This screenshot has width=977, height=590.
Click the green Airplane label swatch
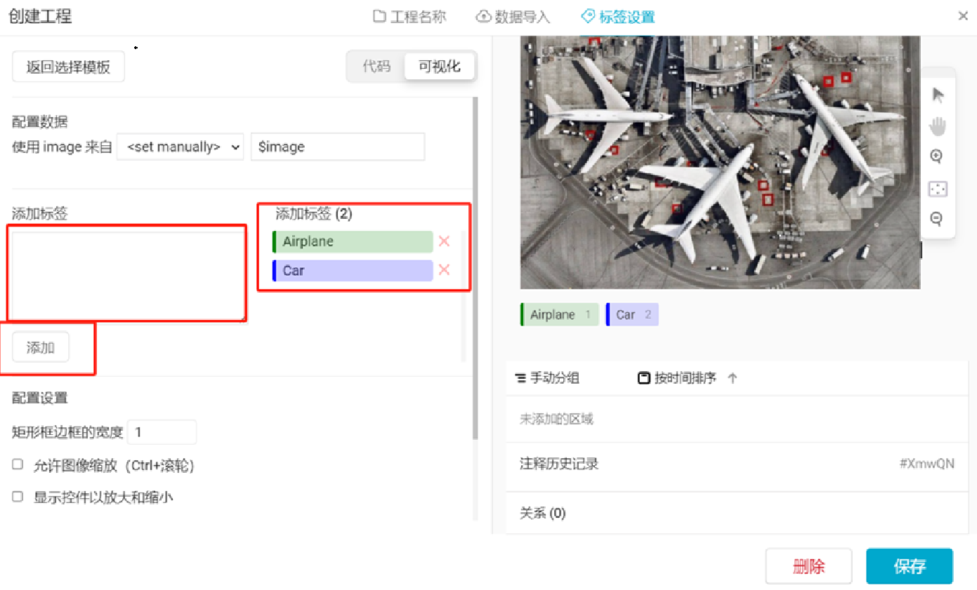(x=353, y=241)
